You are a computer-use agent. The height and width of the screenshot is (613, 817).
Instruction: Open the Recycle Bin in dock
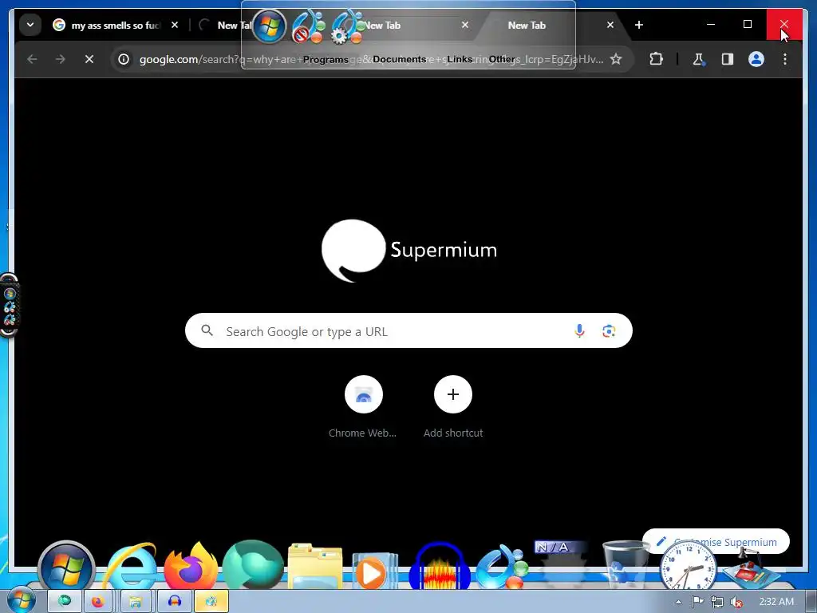626,566
